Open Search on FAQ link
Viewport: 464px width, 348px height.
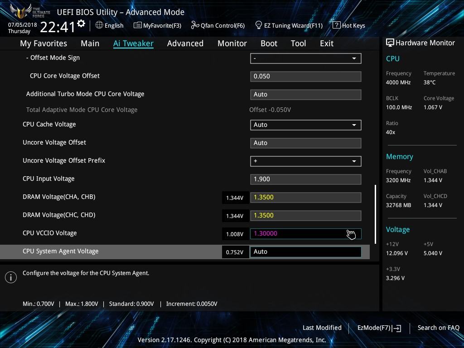tap(438, 328)
